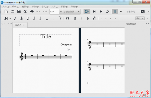
Task: Save the score with the floppy disk icon
Action: (x=19, y=12)
